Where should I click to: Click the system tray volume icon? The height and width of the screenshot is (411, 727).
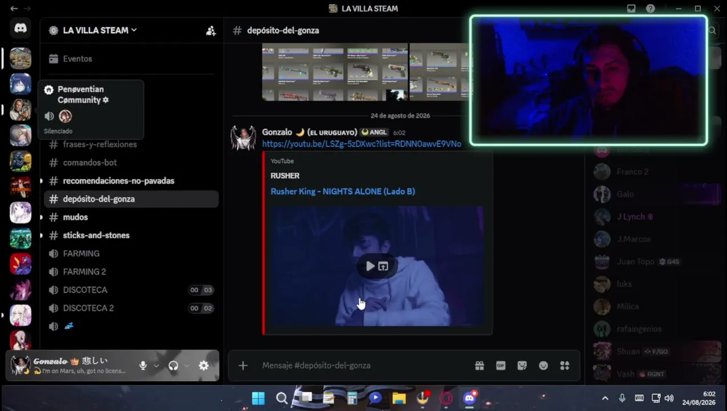point(669,398)
